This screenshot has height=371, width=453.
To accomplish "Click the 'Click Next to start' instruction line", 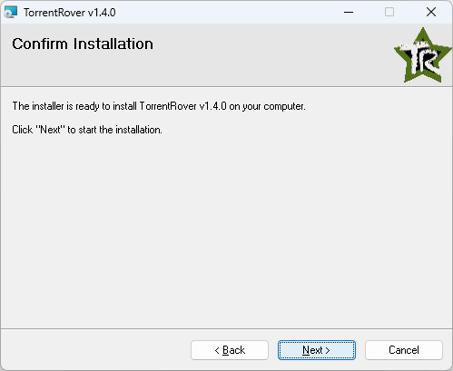I will 87,130.
